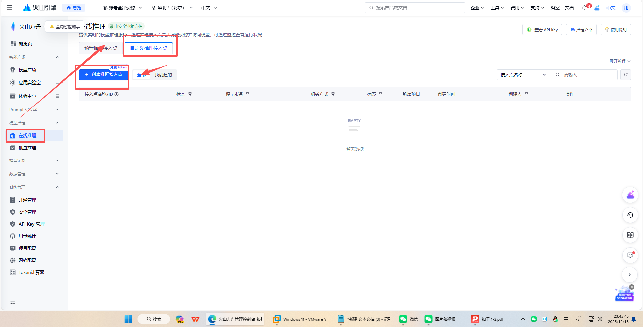Toggle the 状态 column filter
The height and width of the screenshot is (327, 643).
click(190, 94)
